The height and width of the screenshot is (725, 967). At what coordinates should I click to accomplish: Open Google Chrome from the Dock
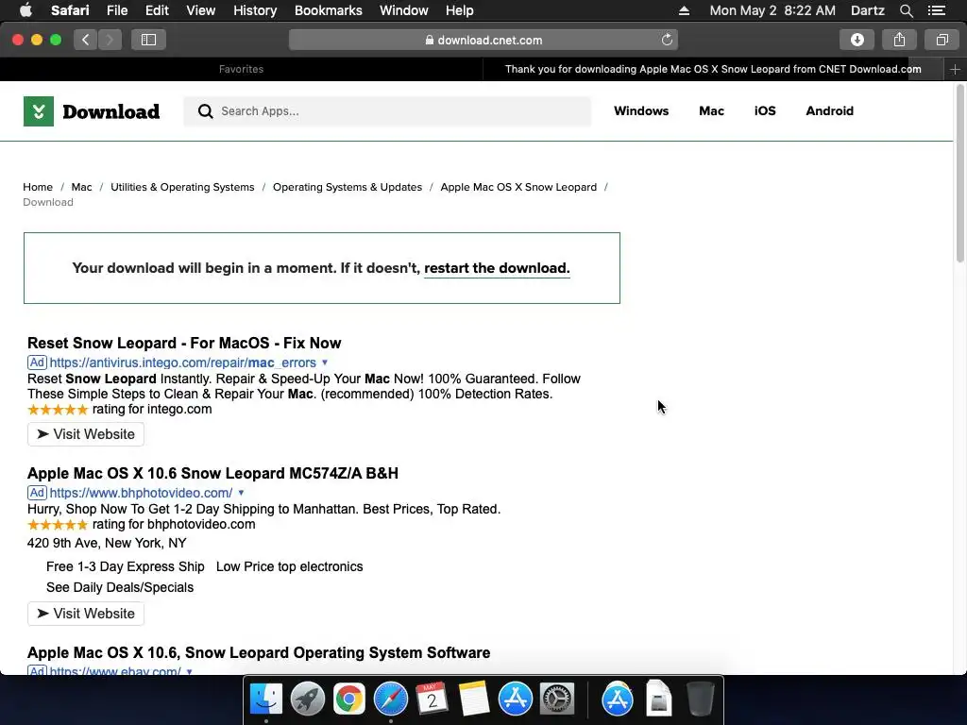(x=349, y=700)
